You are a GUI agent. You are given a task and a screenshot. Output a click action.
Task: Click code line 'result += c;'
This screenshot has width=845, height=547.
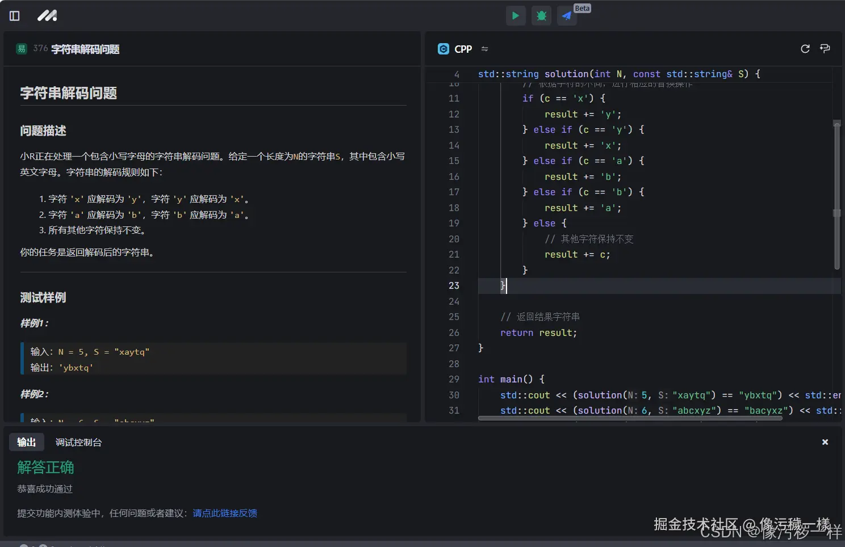578,254
